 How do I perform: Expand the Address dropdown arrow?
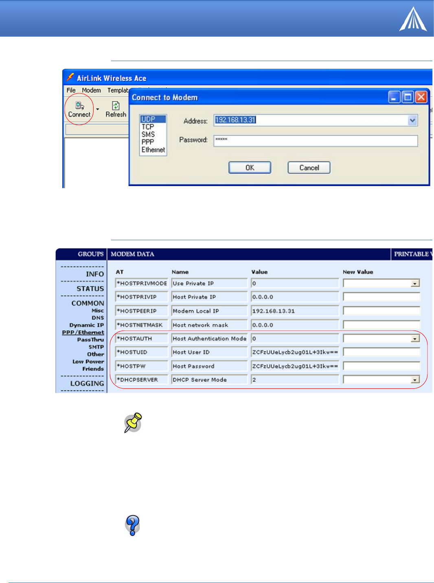tap(412, 120)
